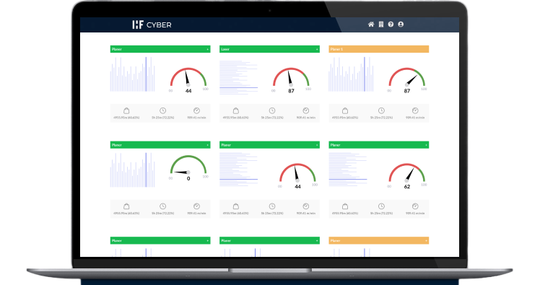Click speedometer icon in vertical-bar Planer card showing 44
The width and height of the screenshot is (540, 285).
point(196,110)
